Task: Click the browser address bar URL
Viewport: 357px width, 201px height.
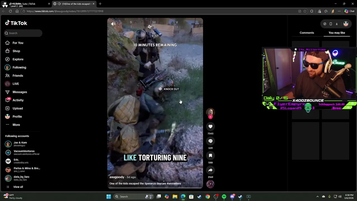Action: coord(65,11)
